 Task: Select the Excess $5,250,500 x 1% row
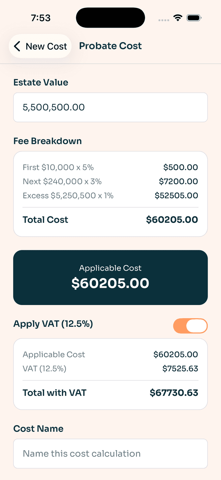(x=110, y=195)
